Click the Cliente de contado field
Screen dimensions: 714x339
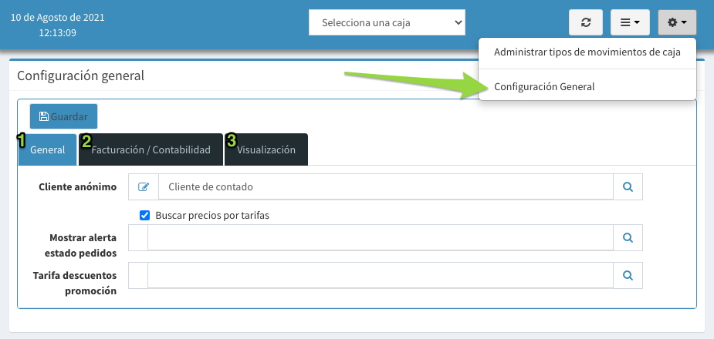pos(386,186)
